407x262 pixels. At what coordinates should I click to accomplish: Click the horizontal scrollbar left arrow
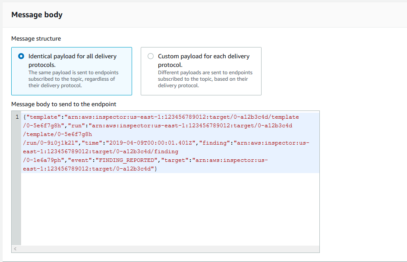tap(15, 249)
